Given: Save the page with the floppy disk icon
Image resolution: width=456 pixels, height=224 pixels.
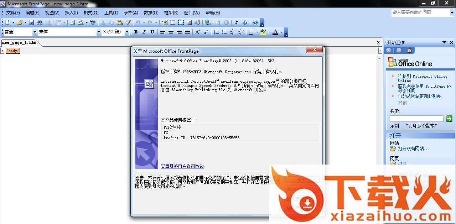Looking at the screenshot, I should coord(32,22).
